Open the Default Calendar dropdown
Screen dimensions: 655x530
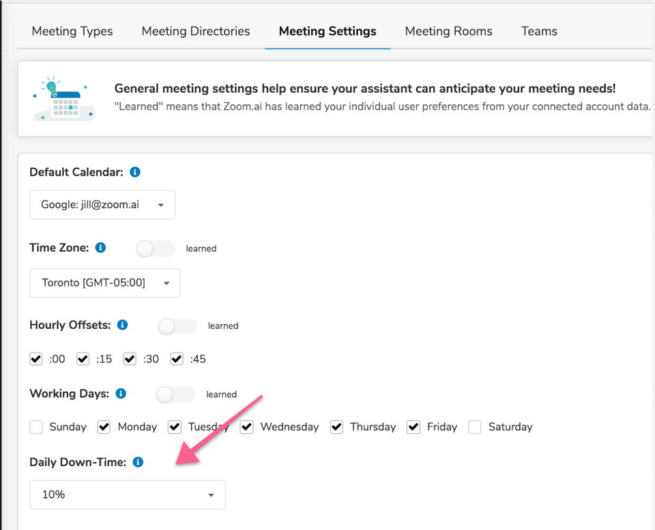click(102, 205)
